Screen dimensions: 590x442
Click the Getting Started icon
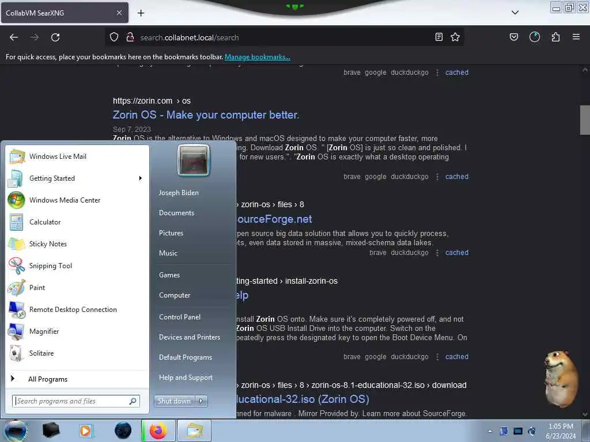16,178
